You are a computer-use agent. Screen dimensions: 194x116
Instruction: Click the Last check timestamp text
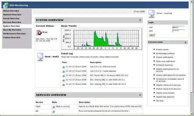46,40
